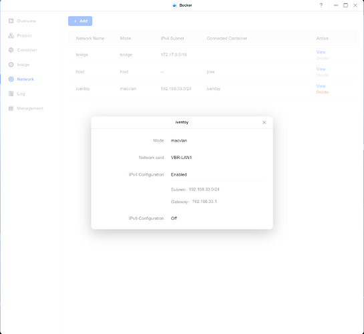This screenshot has width=364, height=334.
Task: Maximize the Docker window
Action: (x=346, y=5)
